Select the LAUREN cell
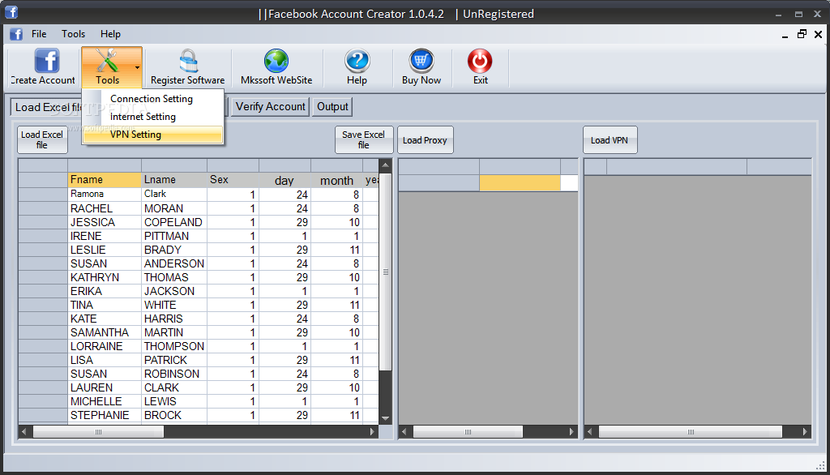830x475 pixels. [105, 387]
